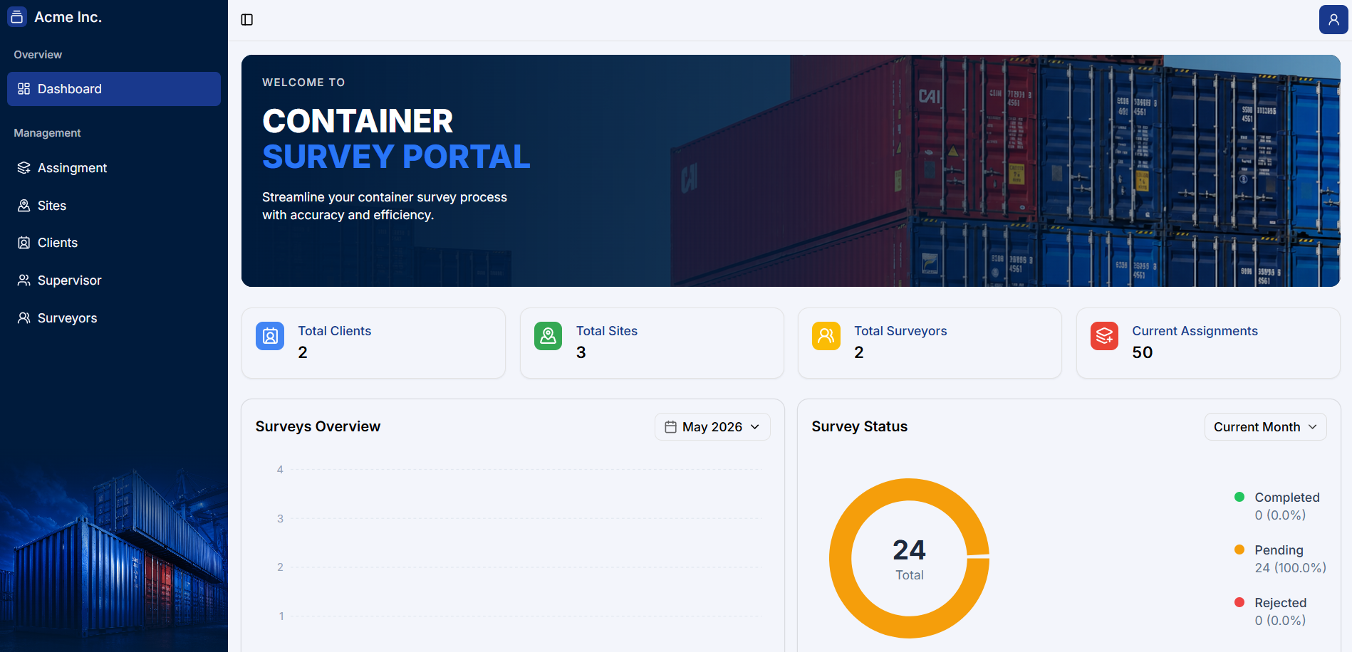Viewport: 1352px width, 652px height.
Task: Click the Acme Inc. logo icon
Action: [x=17, y=17]
